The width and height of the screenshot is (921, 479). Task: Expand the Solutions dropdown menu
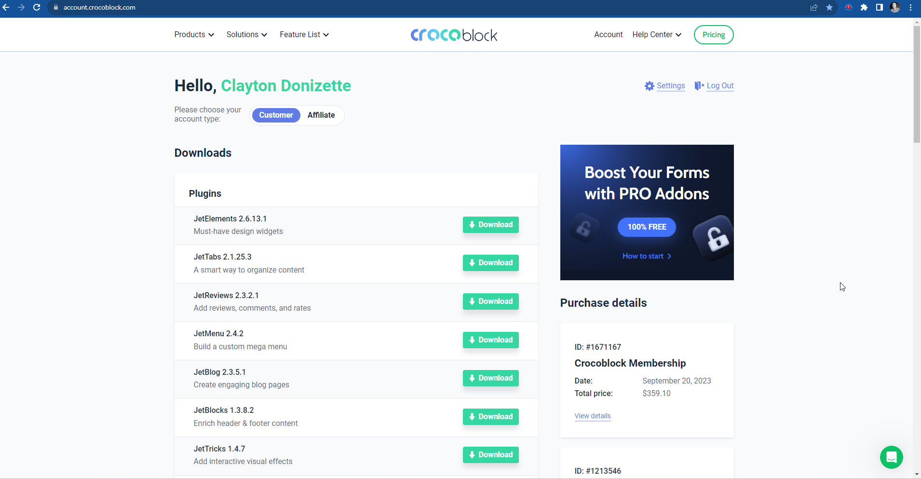[246, 35]
